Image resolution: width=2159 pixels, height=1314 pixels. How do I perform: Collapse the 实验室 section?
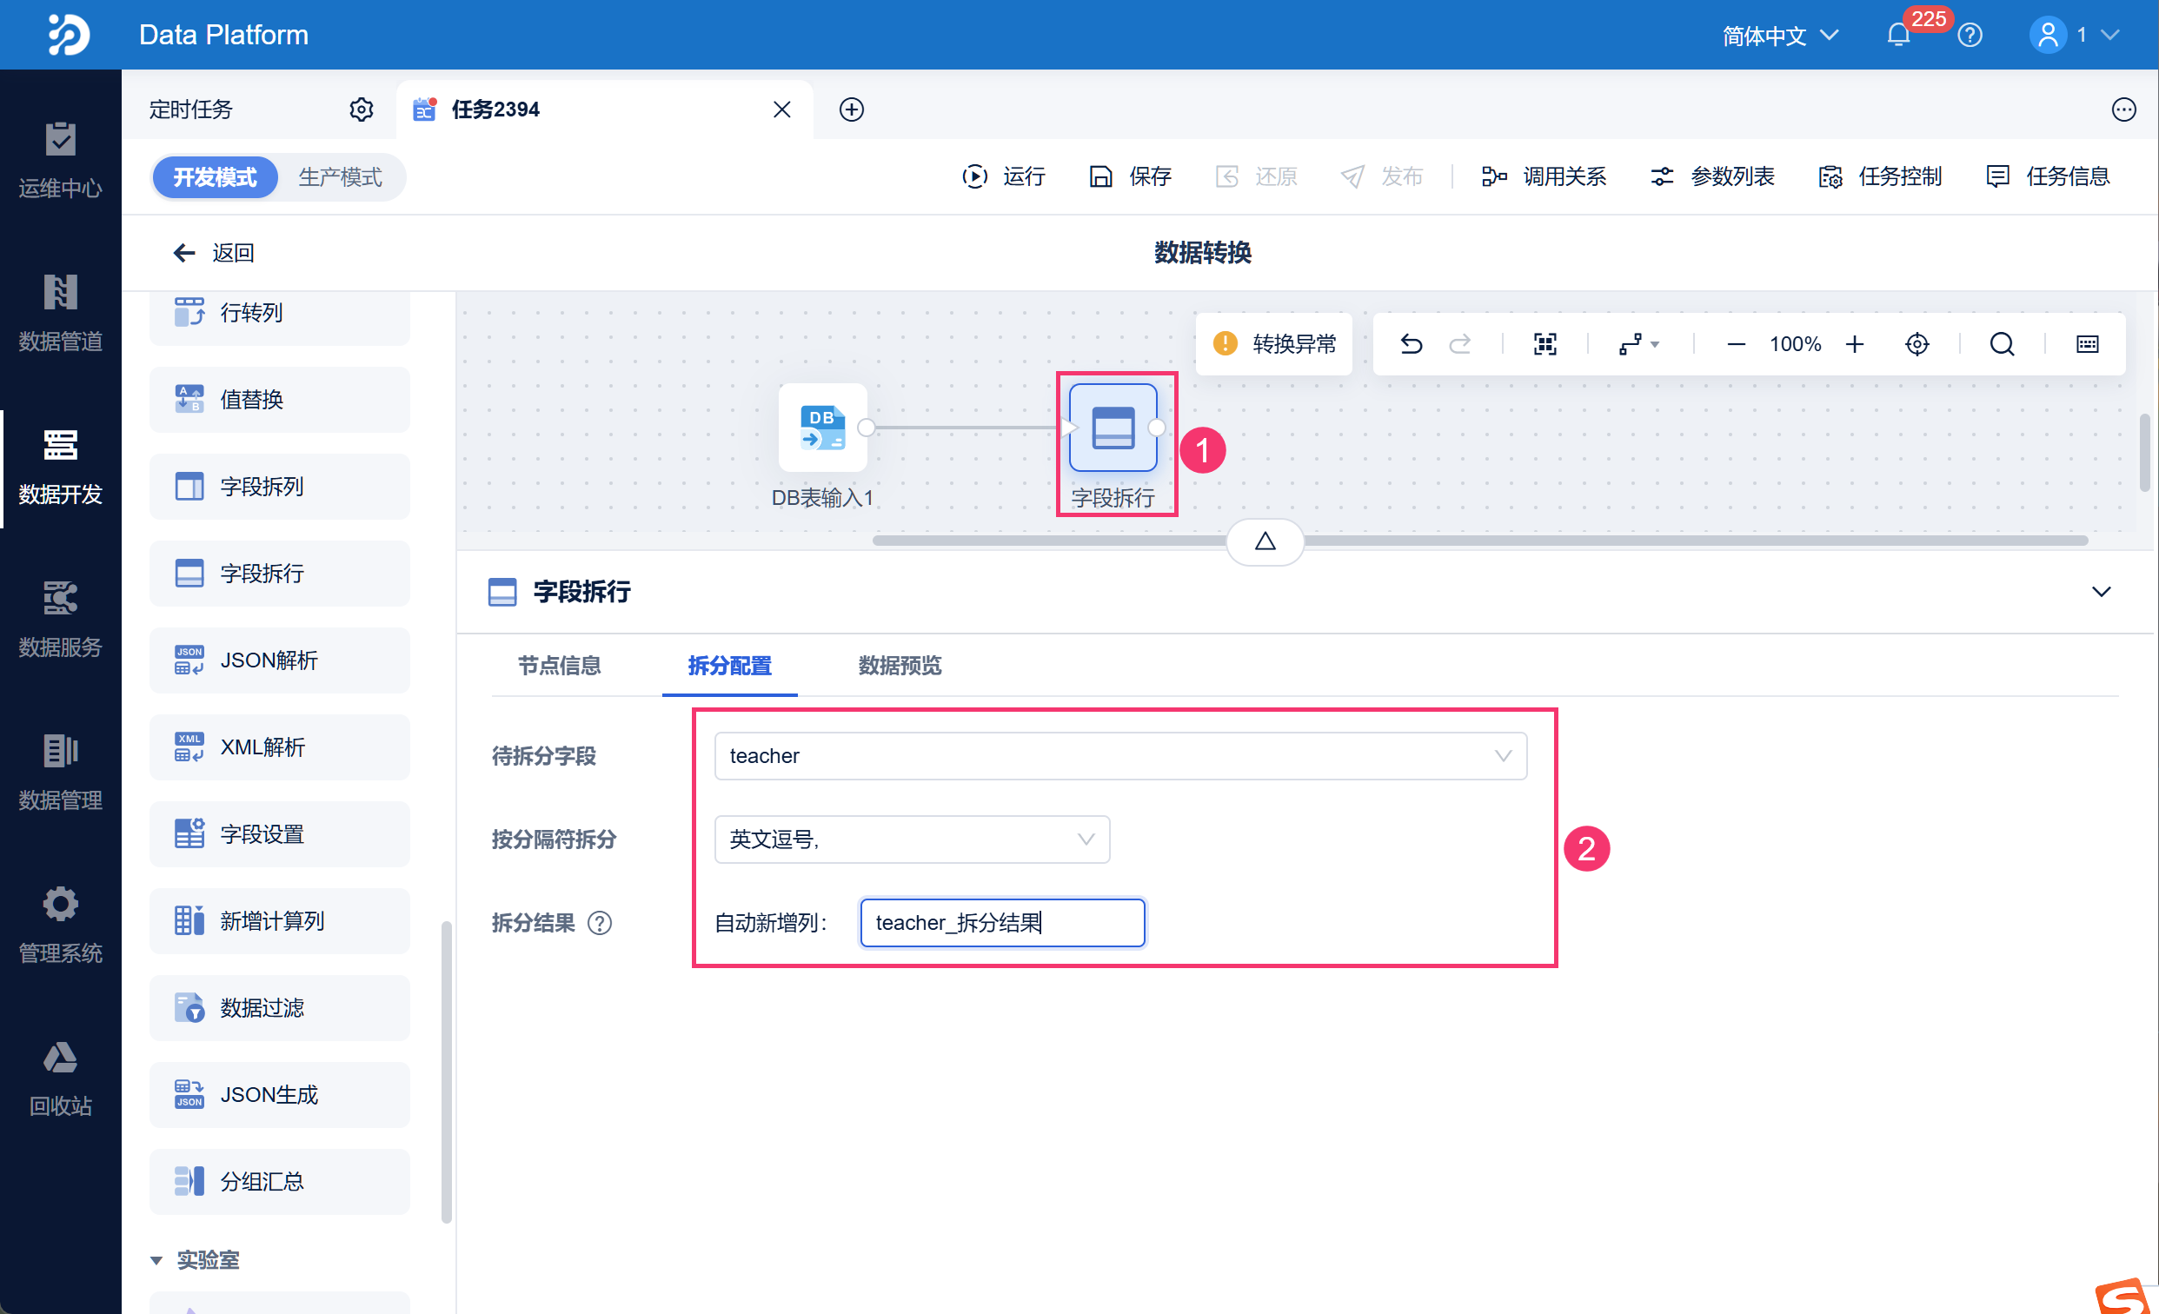(x=156, y=1260)
